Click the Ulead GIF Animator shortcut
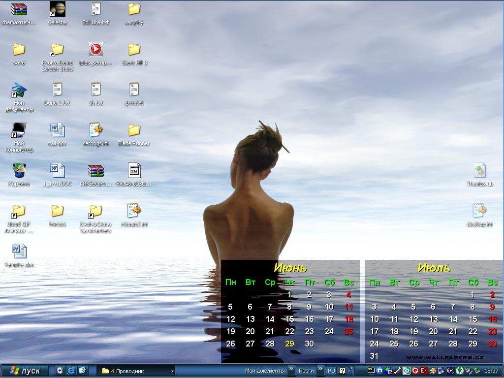The image size is (504, 378). [x=19, y=211]
